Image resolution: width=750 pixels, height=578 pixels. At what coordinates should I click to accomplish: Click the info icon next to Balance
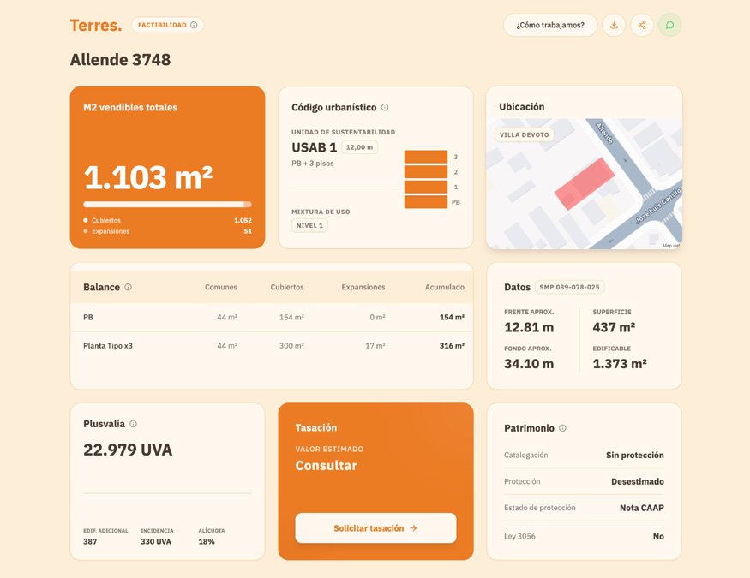(x=129, y=287)
